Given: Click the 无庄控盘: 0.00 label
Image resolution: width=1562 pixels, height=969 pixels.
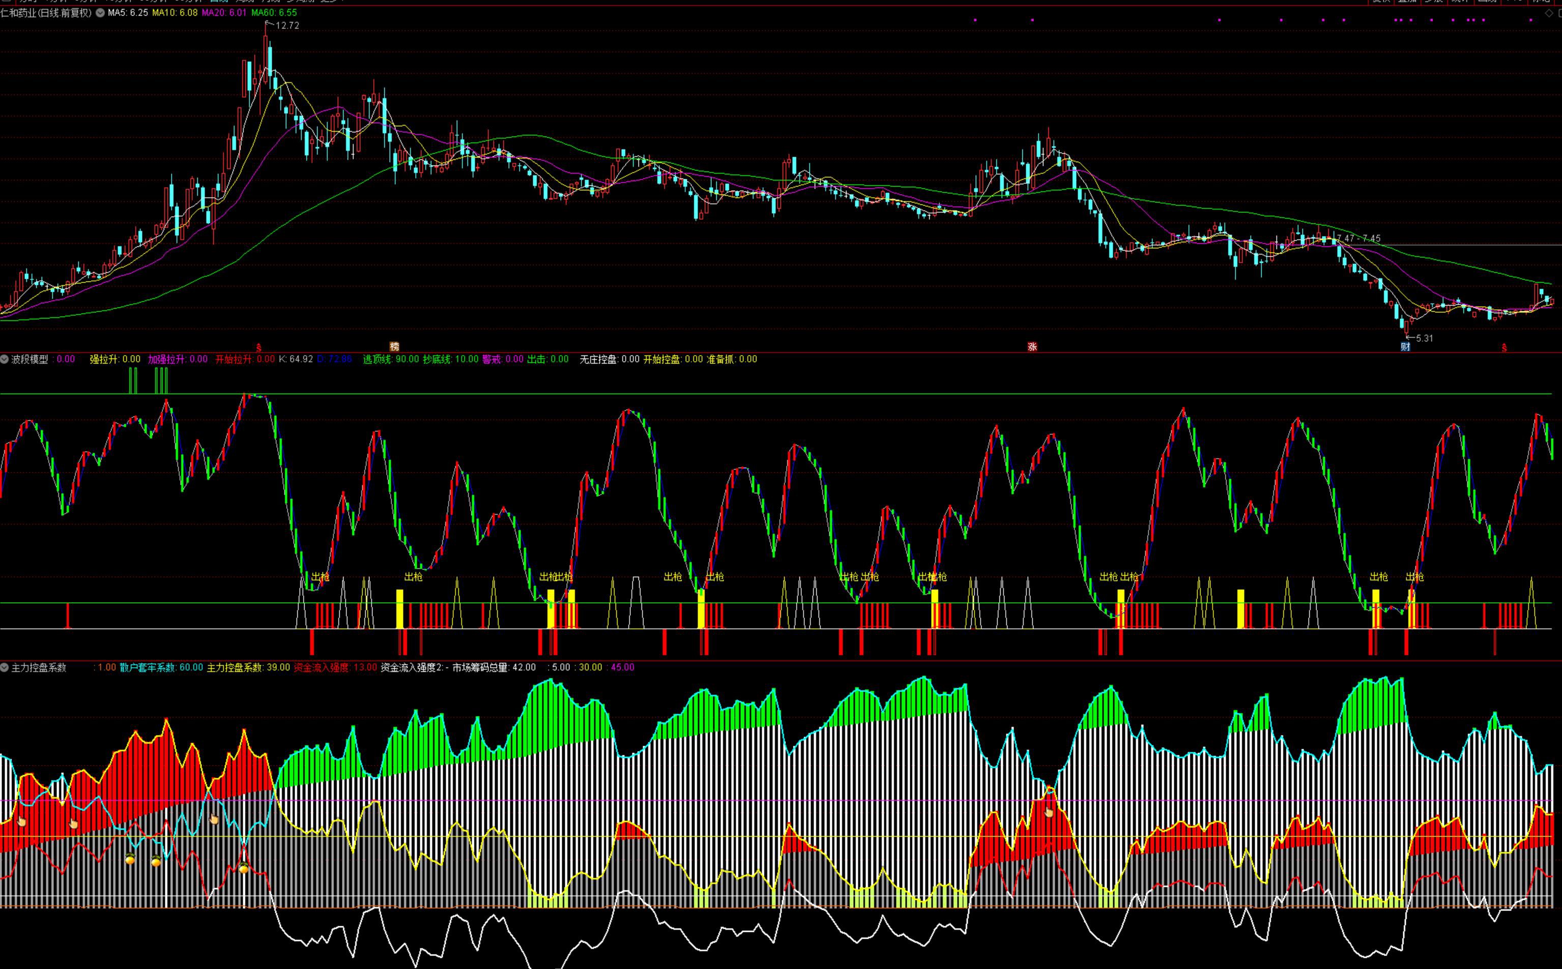Looking at the screenshot, I should [x=610, y=360].
